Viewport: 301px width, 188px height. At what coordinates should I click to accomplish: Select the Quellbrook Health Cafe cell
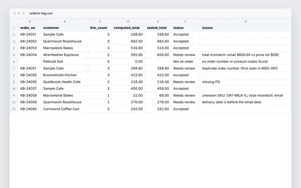pyautogui.click(x=64, y=82)
